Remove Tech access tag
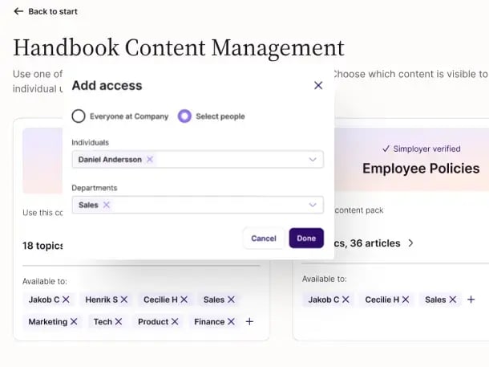Viewport: 489px width, 367px height. click(x=118, y=321)
